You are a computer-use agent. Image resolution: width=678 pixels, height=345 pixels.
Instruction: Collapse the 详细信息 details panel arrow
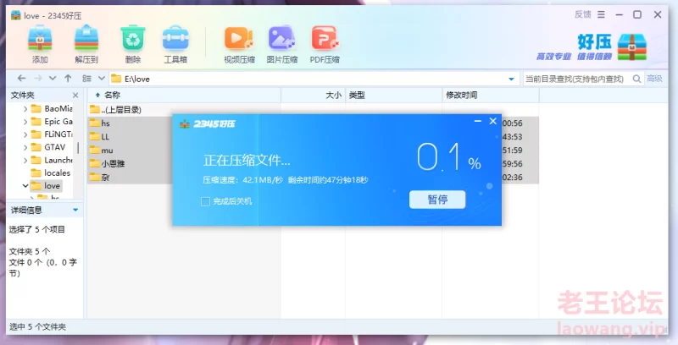click(x=75, y=210)
